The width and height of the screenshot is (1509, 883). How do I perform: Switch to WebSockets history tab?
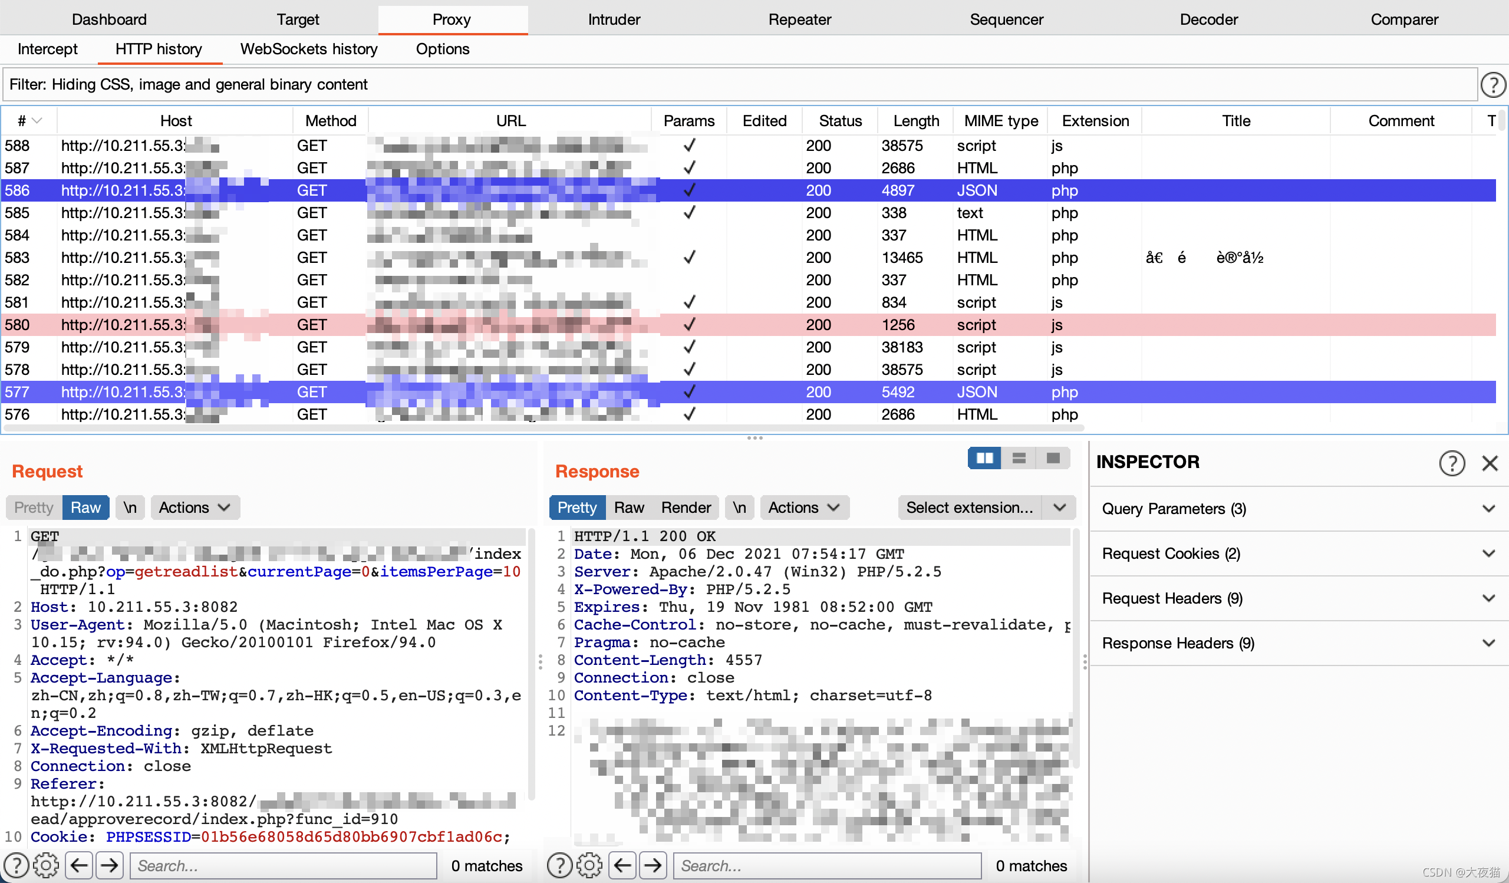click(x=308, y=49)
